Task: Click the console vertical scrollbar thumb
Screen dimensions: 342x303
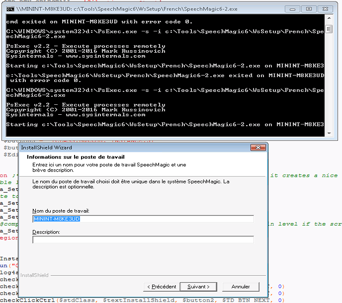Action: click(x=329, y=29)
